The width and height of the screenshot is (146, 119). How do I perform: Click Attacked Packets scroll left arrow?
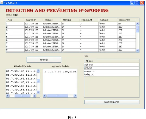pyautogui.click(x=8, y=96)
